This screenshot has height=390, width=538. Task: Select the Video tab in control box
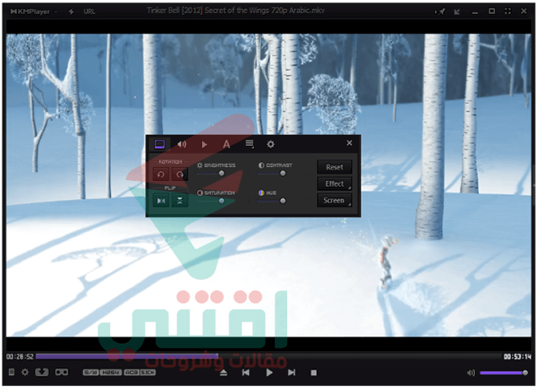tap(160, 144)
